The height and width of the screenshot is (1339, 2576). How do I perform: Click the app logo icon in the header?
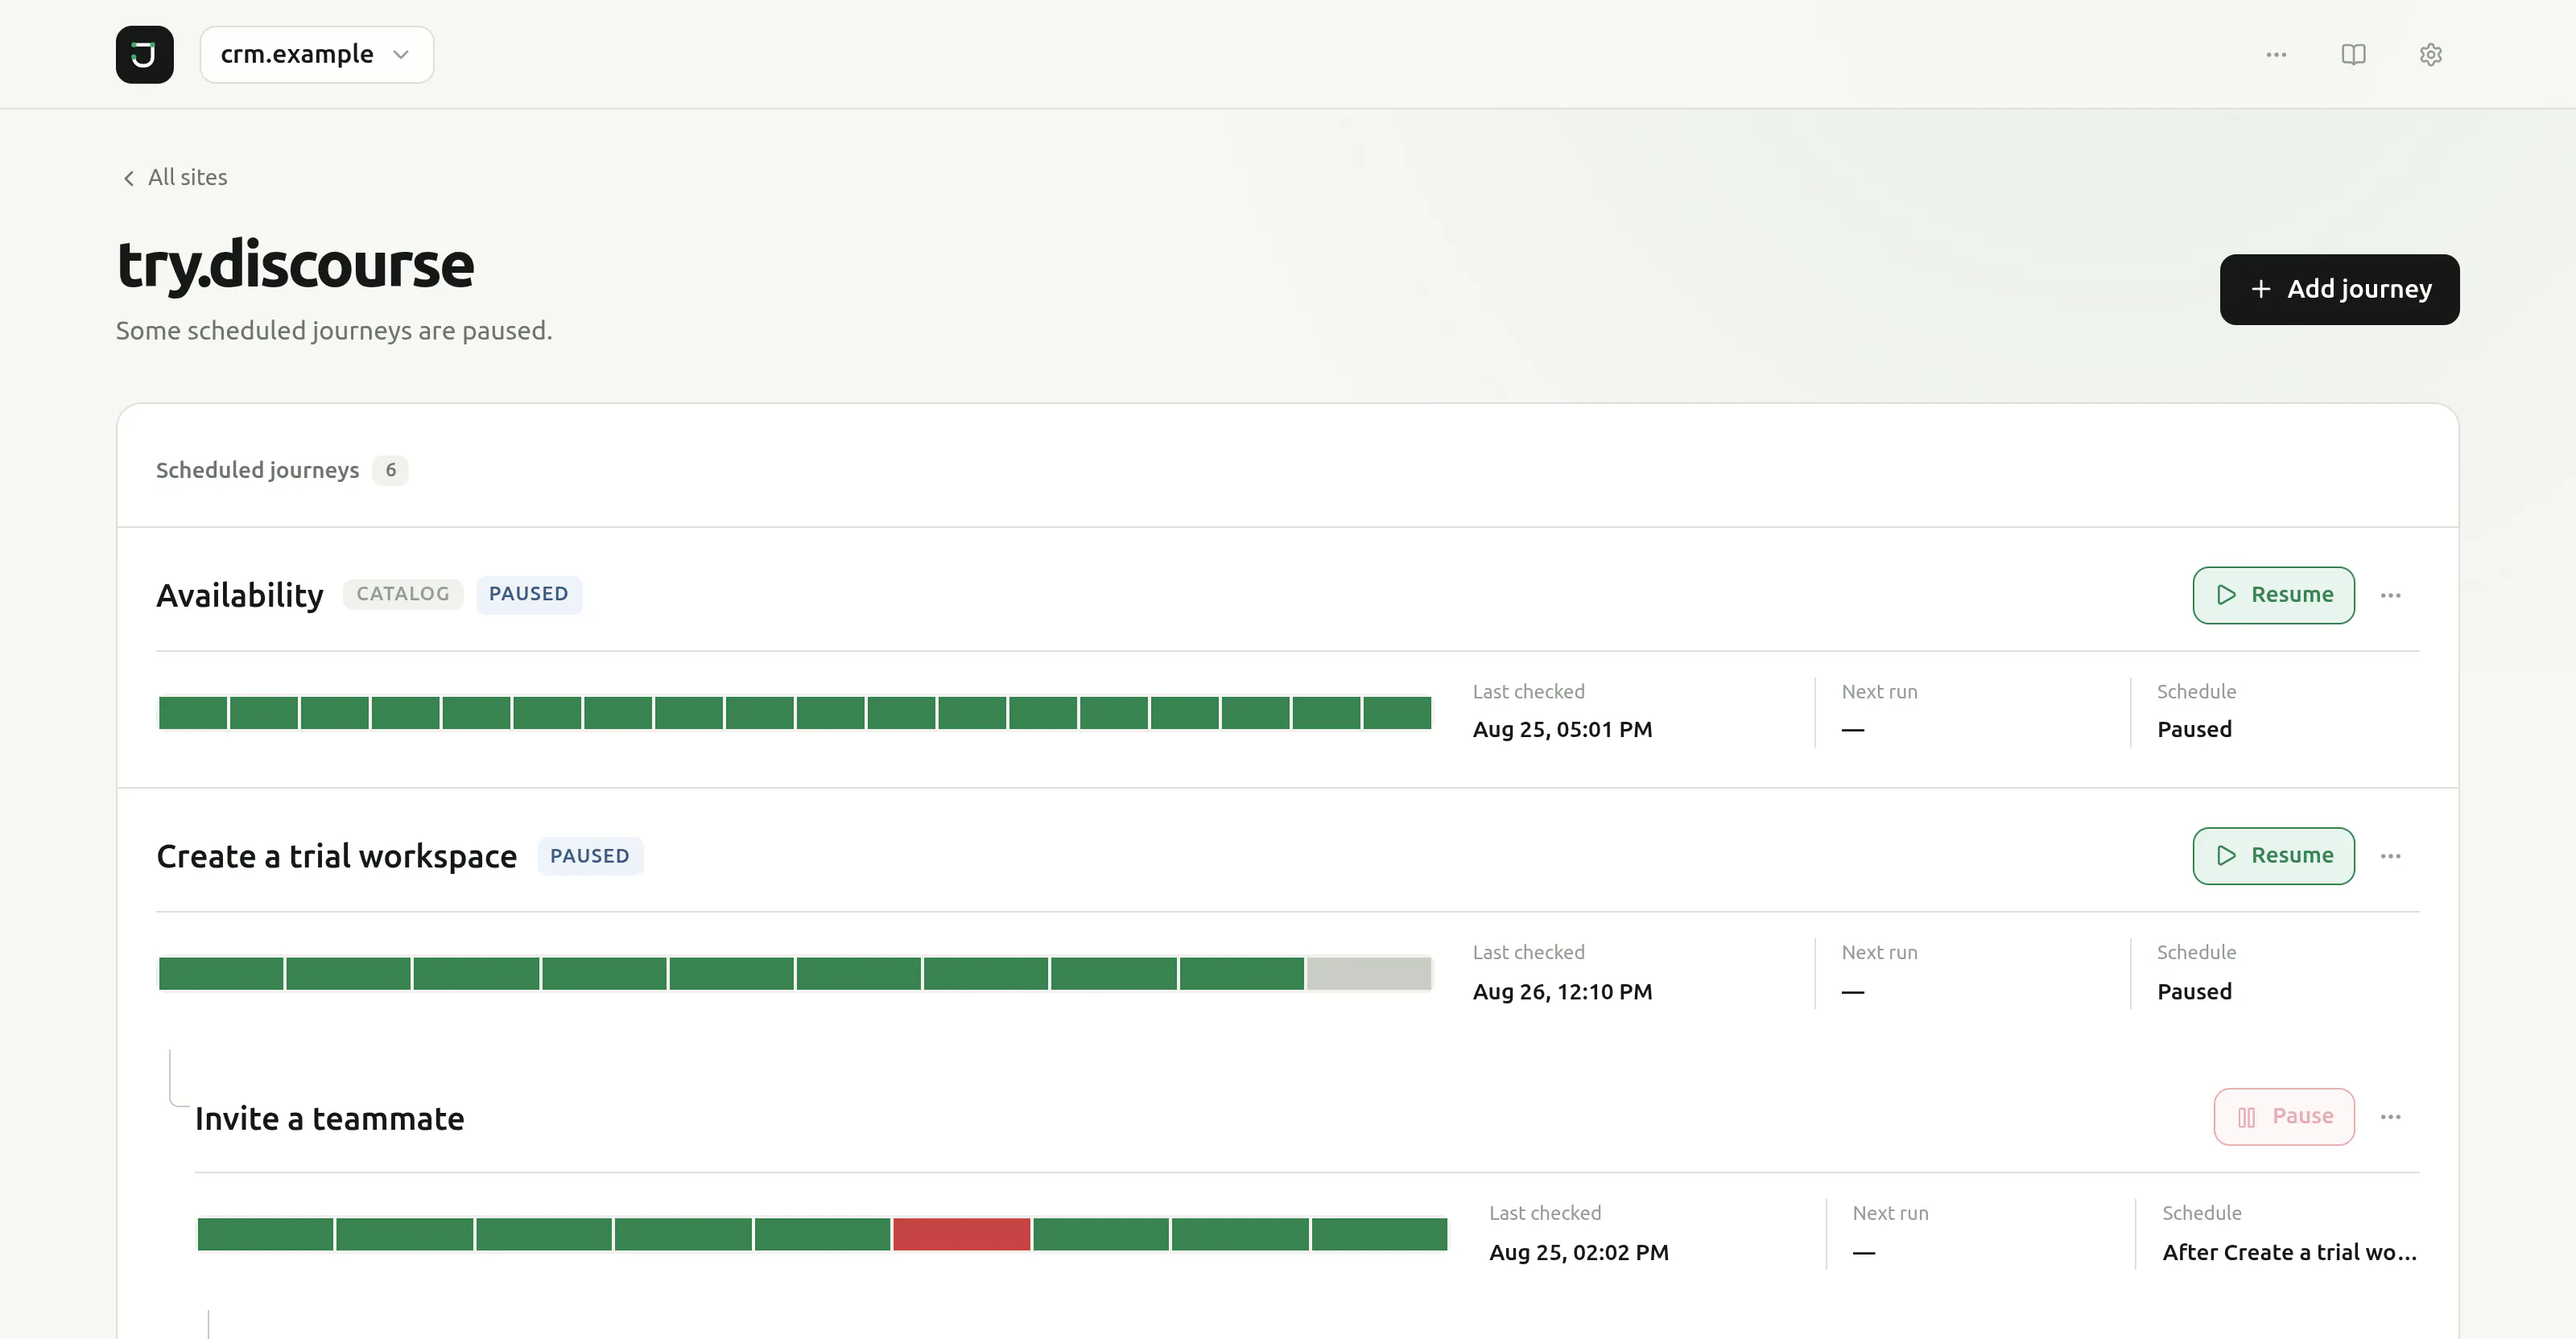[144, 54]
